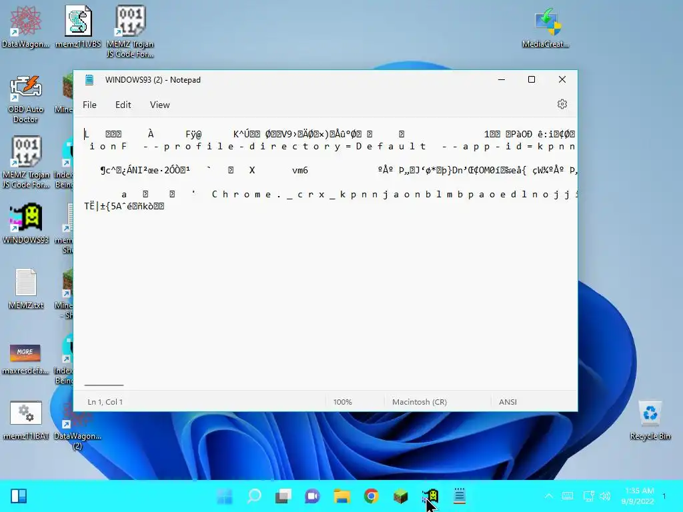The image size is (683, 512).
Task: Open the notification count badge
Action: point(664,496)
